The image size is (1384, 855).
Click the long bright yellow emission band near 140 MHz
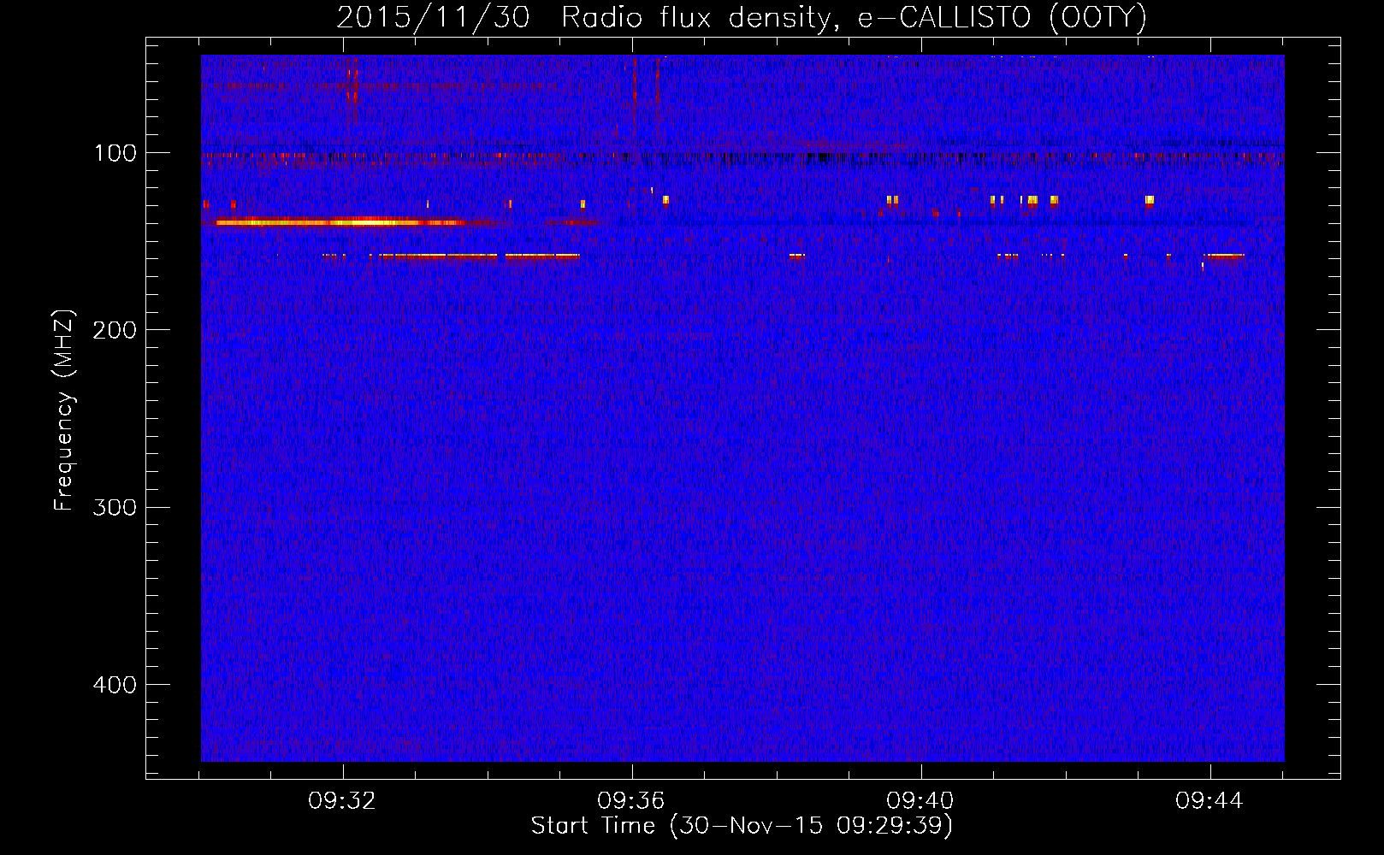[340, 222]
